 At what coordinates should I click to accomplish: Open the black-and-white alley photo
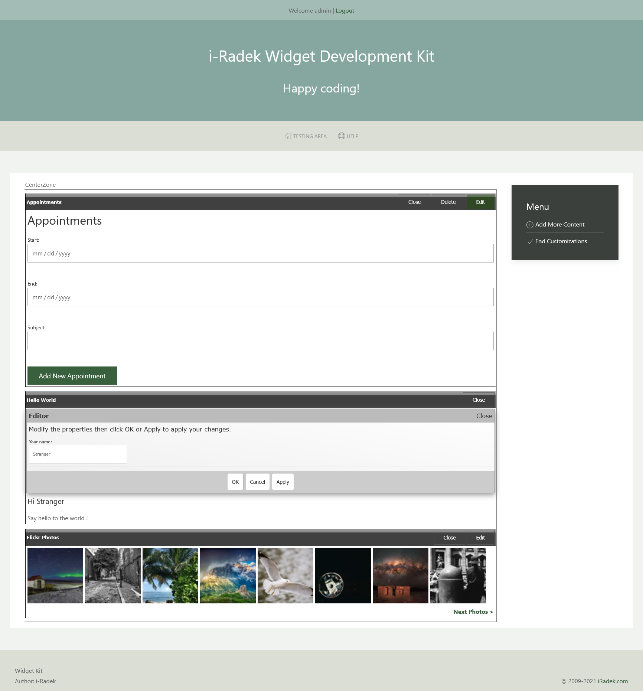[113, 576]
